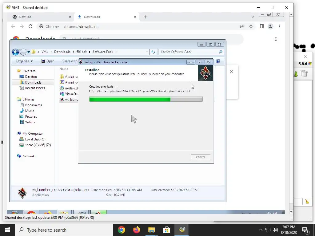The image size is (315, 236).
Task: Select Network in Explorer sidebar
Action: coord(29,156)
